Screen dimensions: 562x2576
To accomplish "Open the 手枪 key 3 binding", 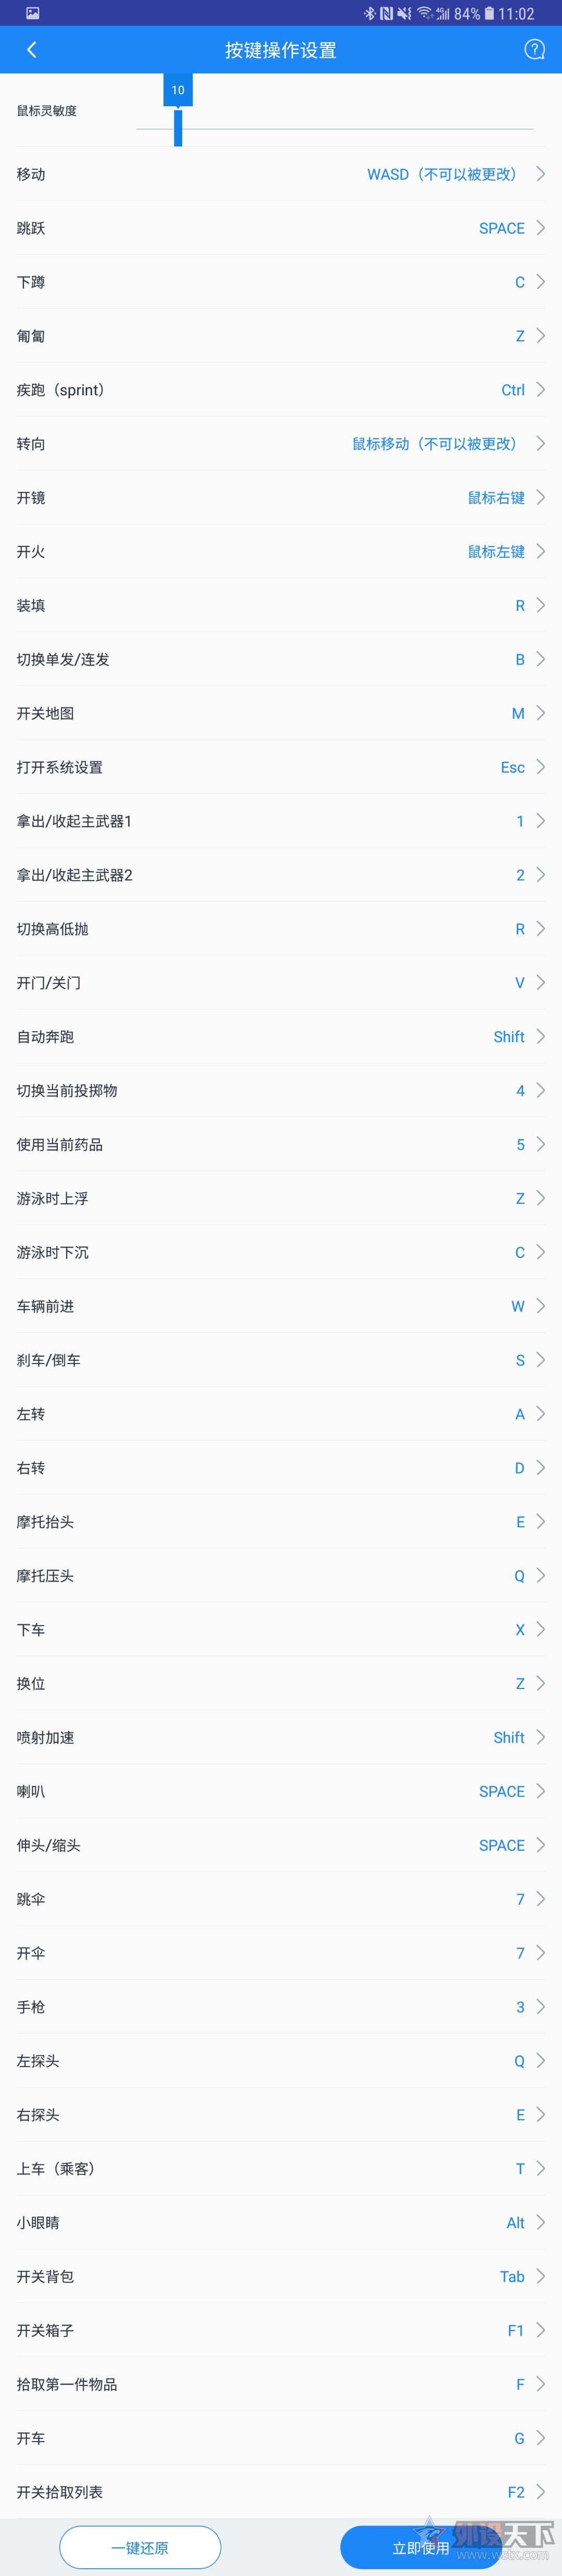I will (280, 2007).
